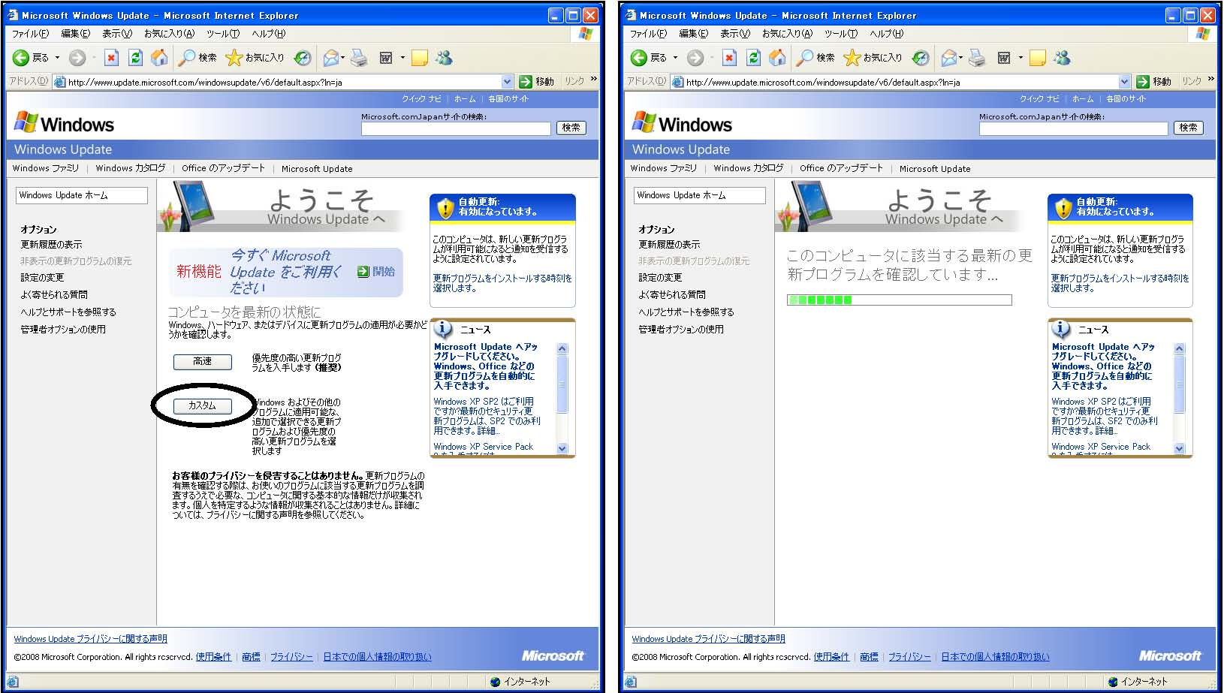Open よく寄せられる質問 in left window sidebar
This screenshot has width=1224, height=693.
54,295
